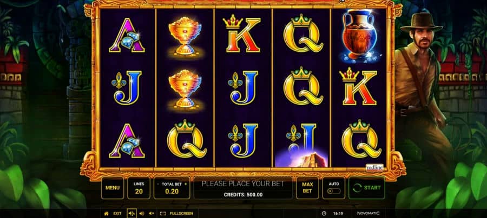Click the MAX BET button
The height and width of the screenshot is (218, 487).
307,188
